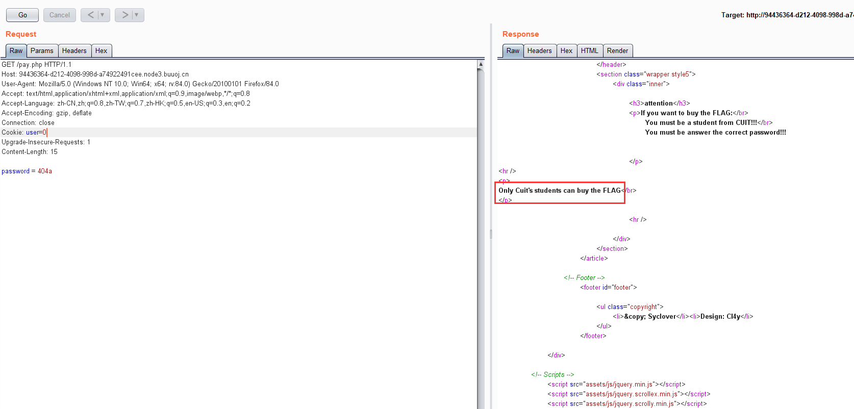Click the h3 attention line in response
854x409 pixels.
(659, 103)
